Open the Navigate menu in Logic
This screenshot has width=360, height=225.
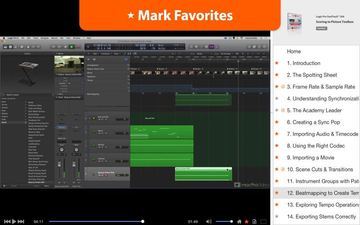pos(45,38)
